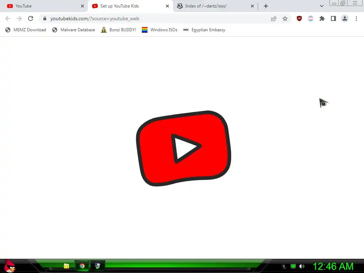Show hidden system tray icons
Viewport: 364px width, 273px height.
click(x=284, y=267)
